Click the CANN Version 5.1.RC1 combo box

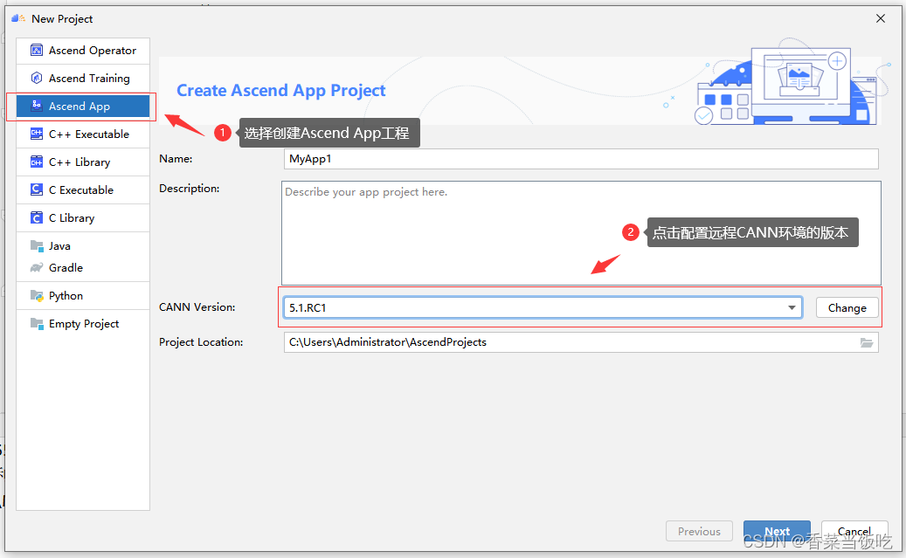pyautogui.click(x=542, y=308)
